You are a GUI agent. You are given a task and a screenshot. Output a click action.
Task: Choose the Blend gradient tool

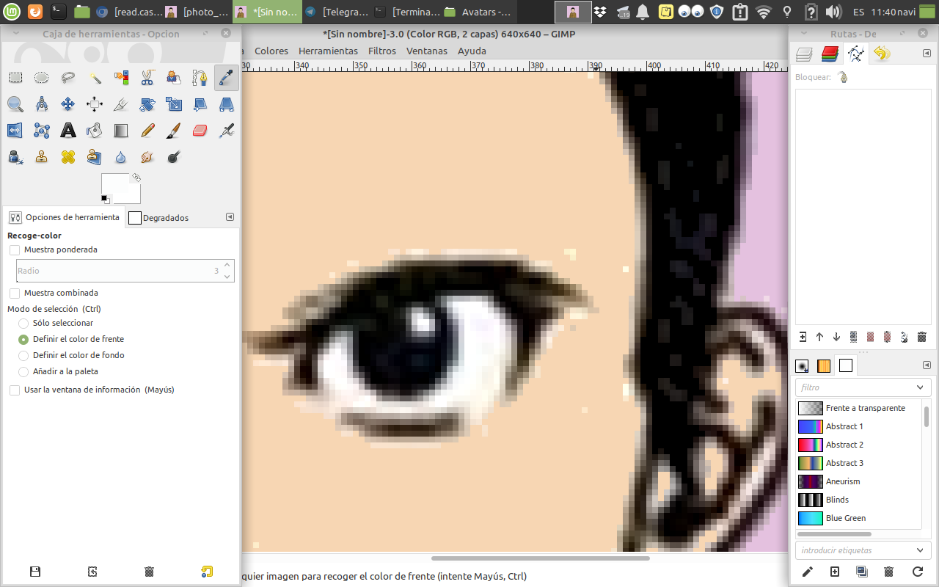coord(121,131)
